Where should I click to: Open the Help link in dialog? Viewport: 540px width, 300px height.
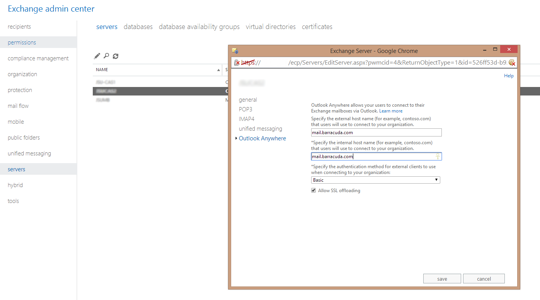click(x=509, y=76)
